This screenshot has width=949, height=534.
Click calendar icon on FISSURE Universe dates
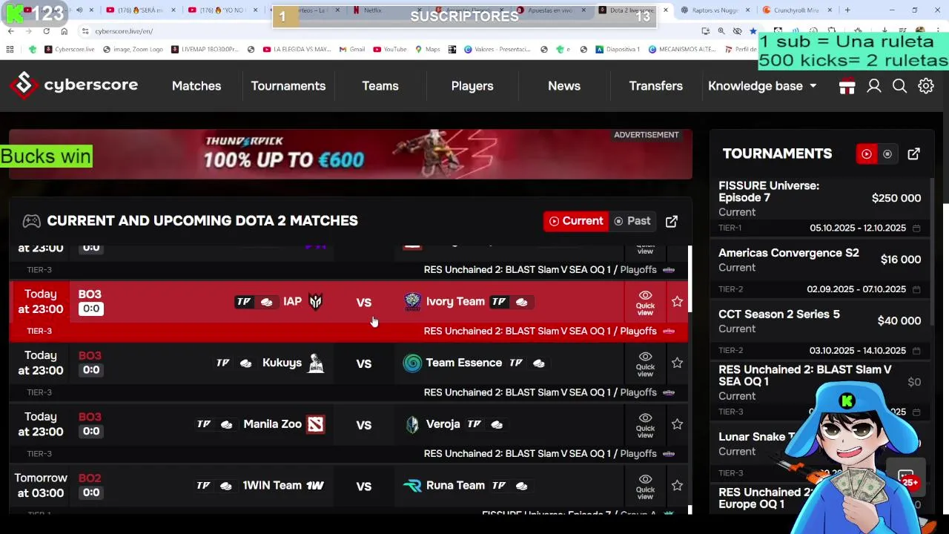916,228
